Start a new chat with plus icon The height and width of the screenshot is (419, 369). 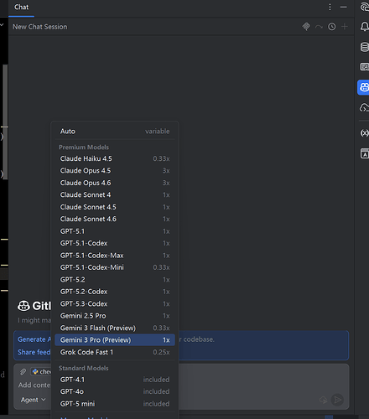click(345, 27)
